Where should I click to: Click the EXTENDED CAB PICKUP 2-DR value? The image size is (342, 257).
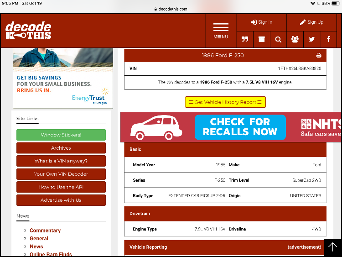[197, 196]
